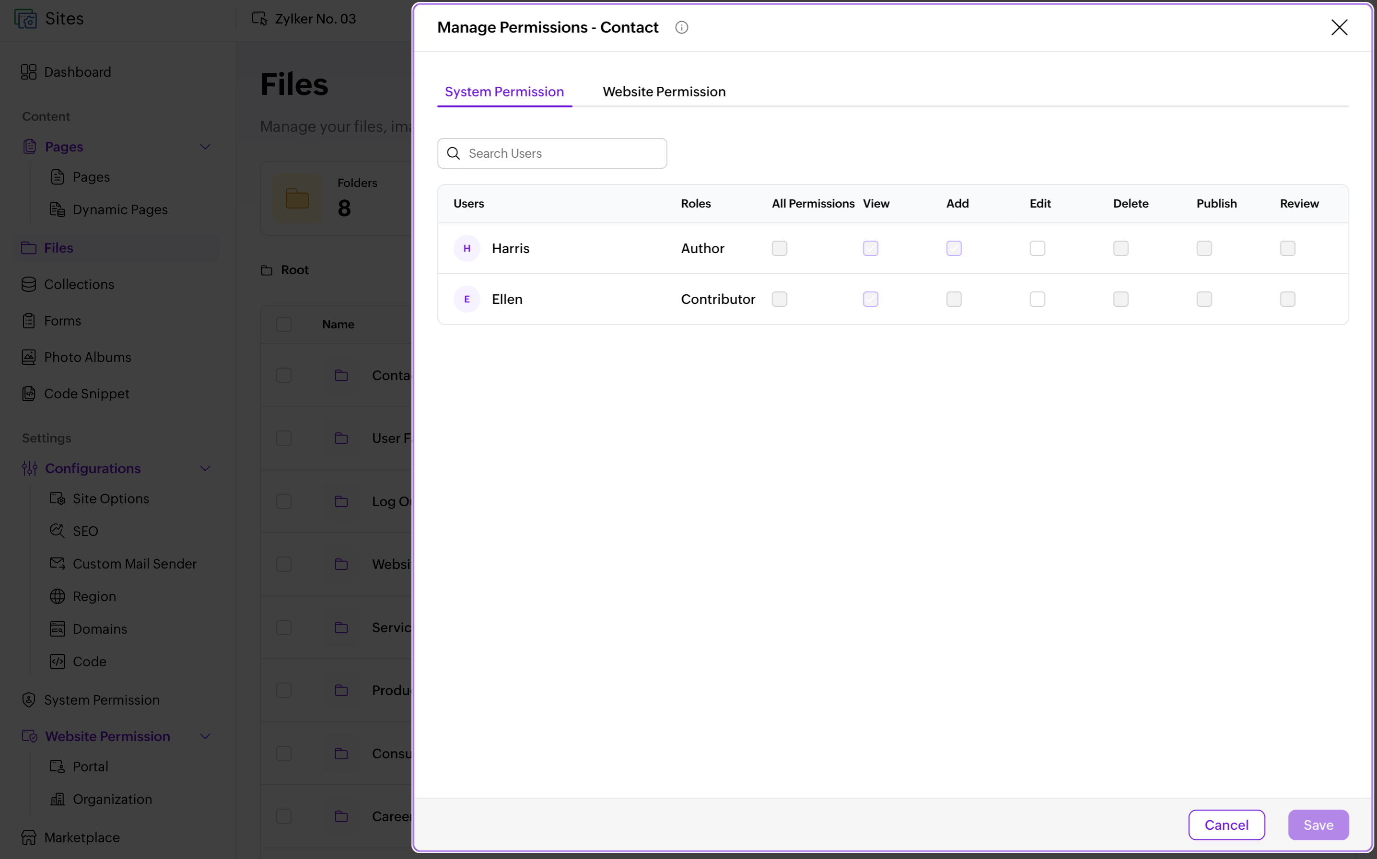Click the Photo Albums icon
Viewport: 1377px width, 859px height.
[x=28, y=357]
